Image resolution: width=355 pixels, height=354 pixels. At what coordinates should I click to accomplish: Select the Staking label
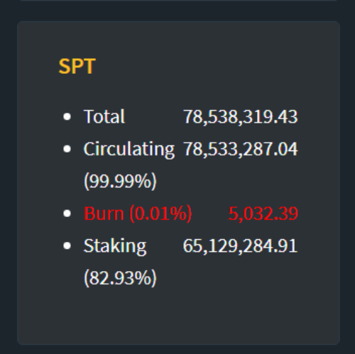point(115,246)
